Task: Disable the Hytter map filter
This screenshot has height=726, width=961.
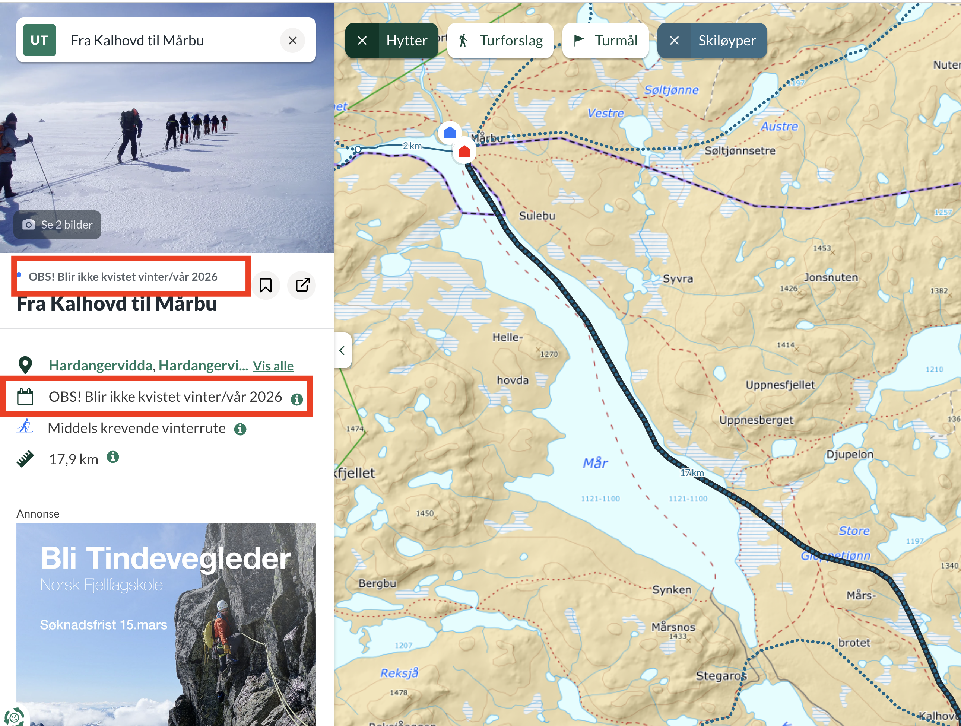Action: [362, 41]
